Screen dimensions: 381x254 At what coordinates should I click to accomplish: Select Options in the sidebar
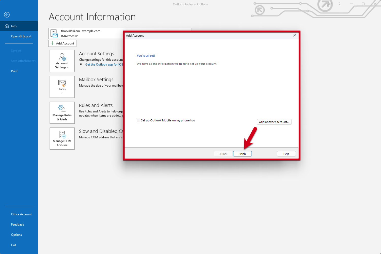(17, 235)
